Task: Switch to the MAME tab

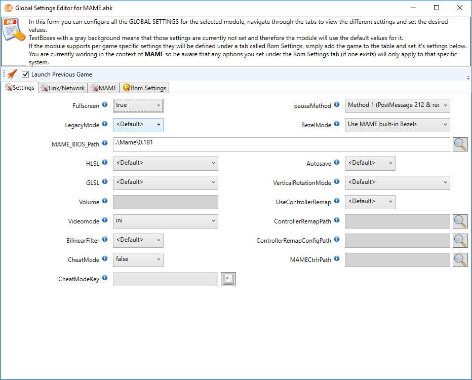Action: (x=104, y=88)
